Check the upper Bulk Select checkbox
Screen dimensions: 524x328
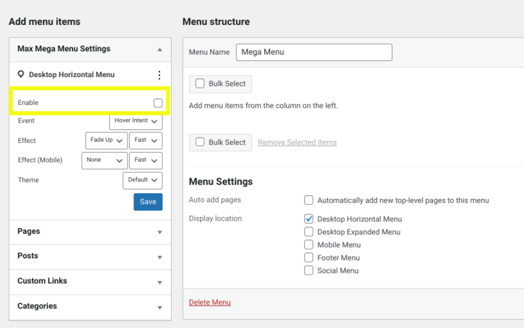coord(200,84)
